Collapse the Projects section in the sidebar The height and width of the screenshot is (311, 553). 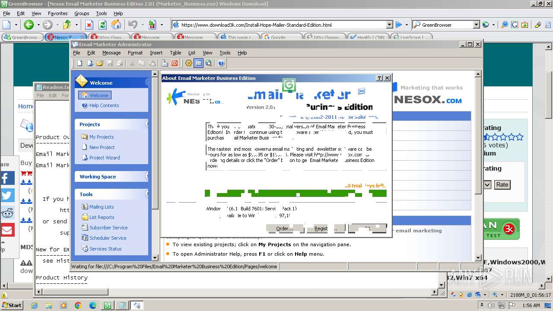[147, 124]
